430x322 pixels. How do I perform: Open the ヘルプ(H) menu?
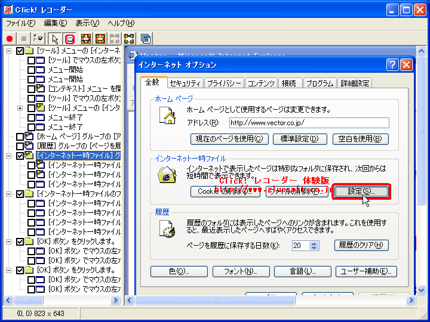click(x=121, y=23)
